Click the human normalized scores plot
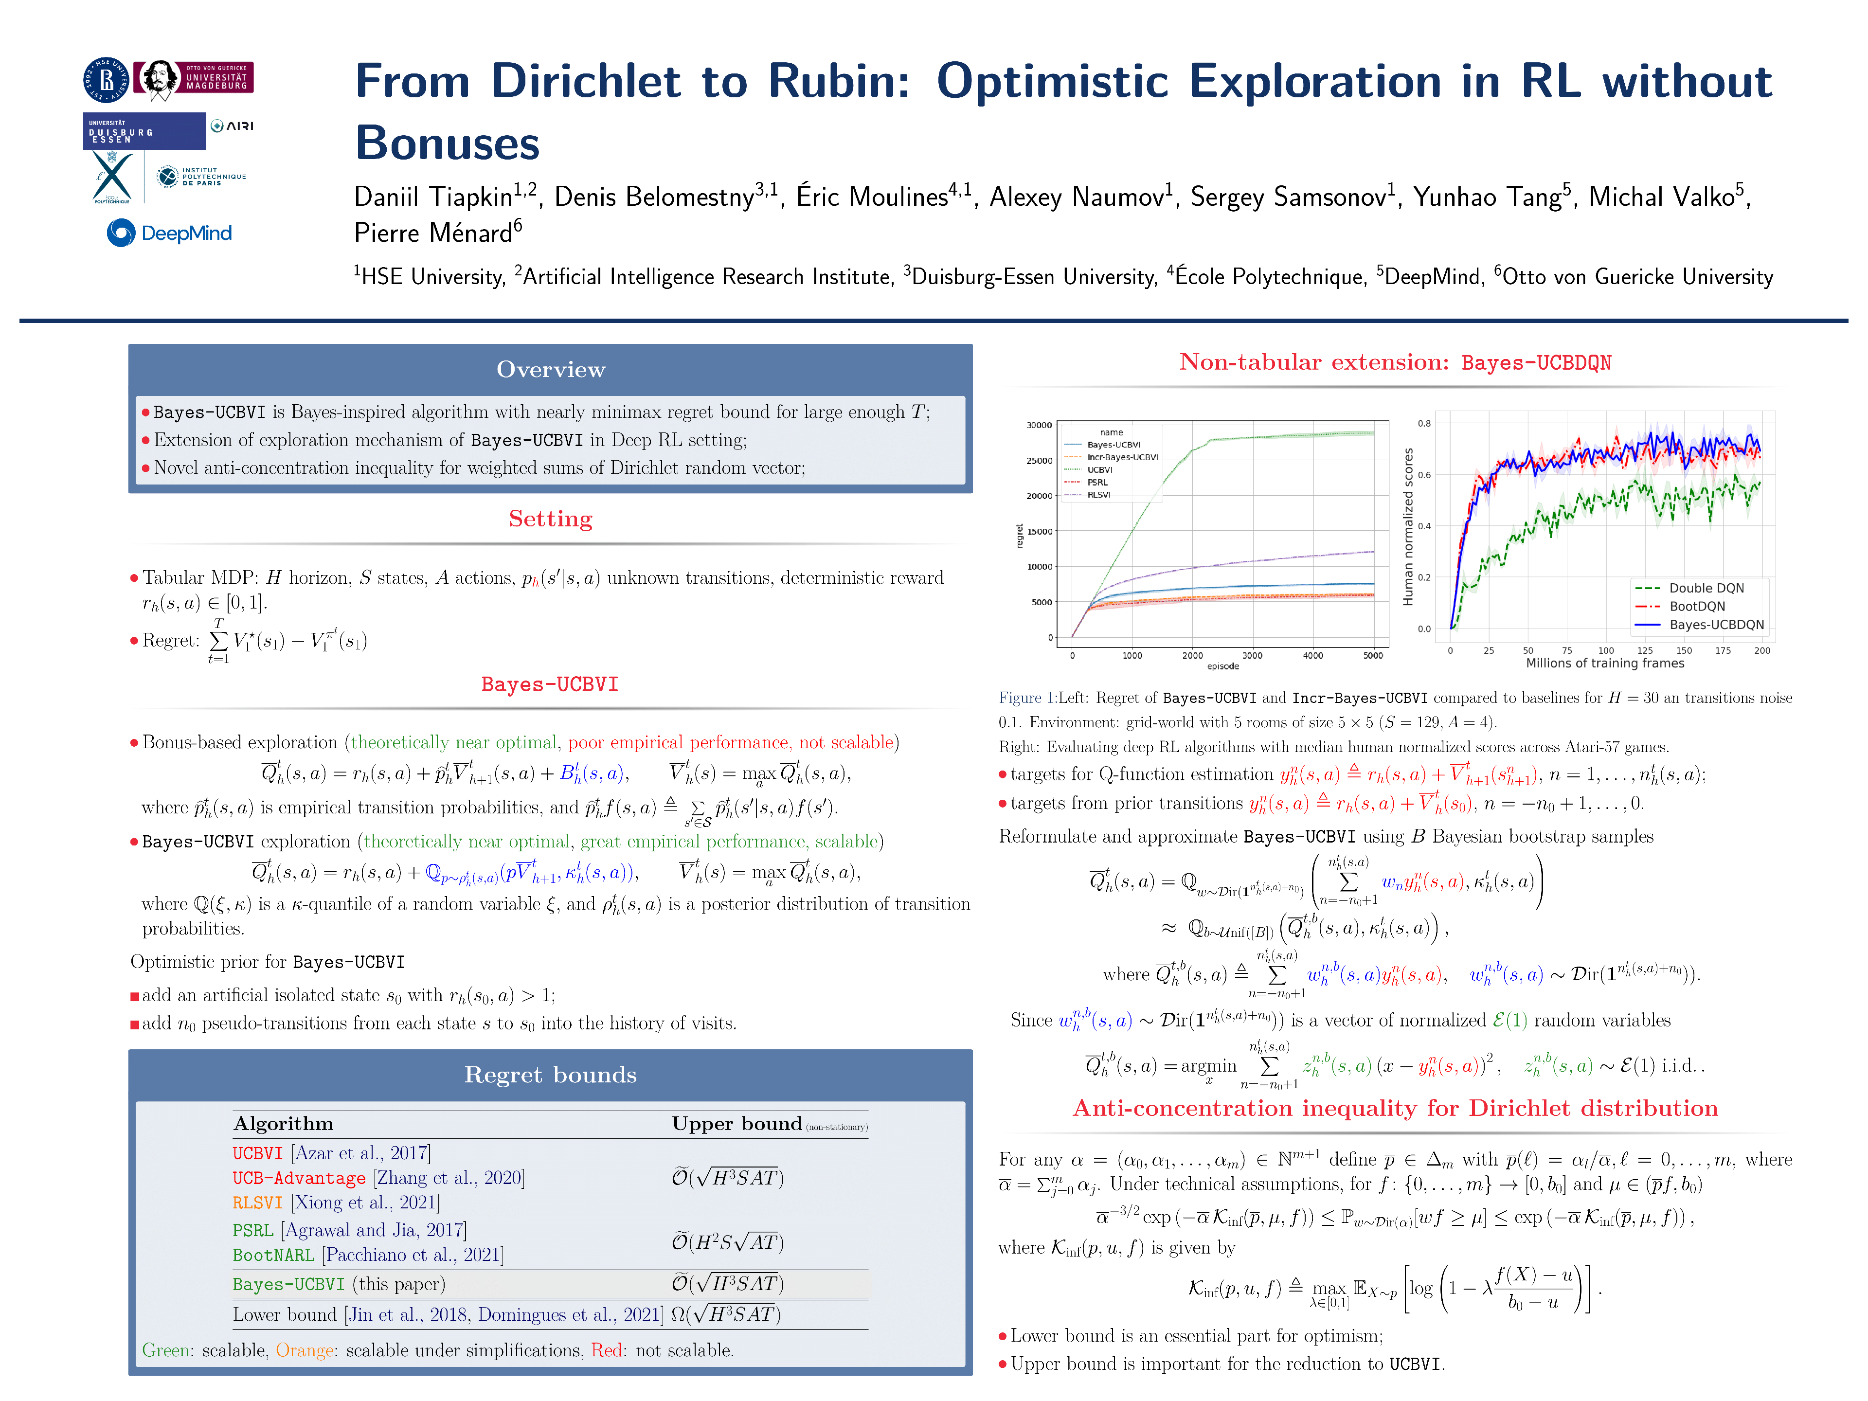The width and height of the screenshot is (1868, 1401). pos(1604,528)
